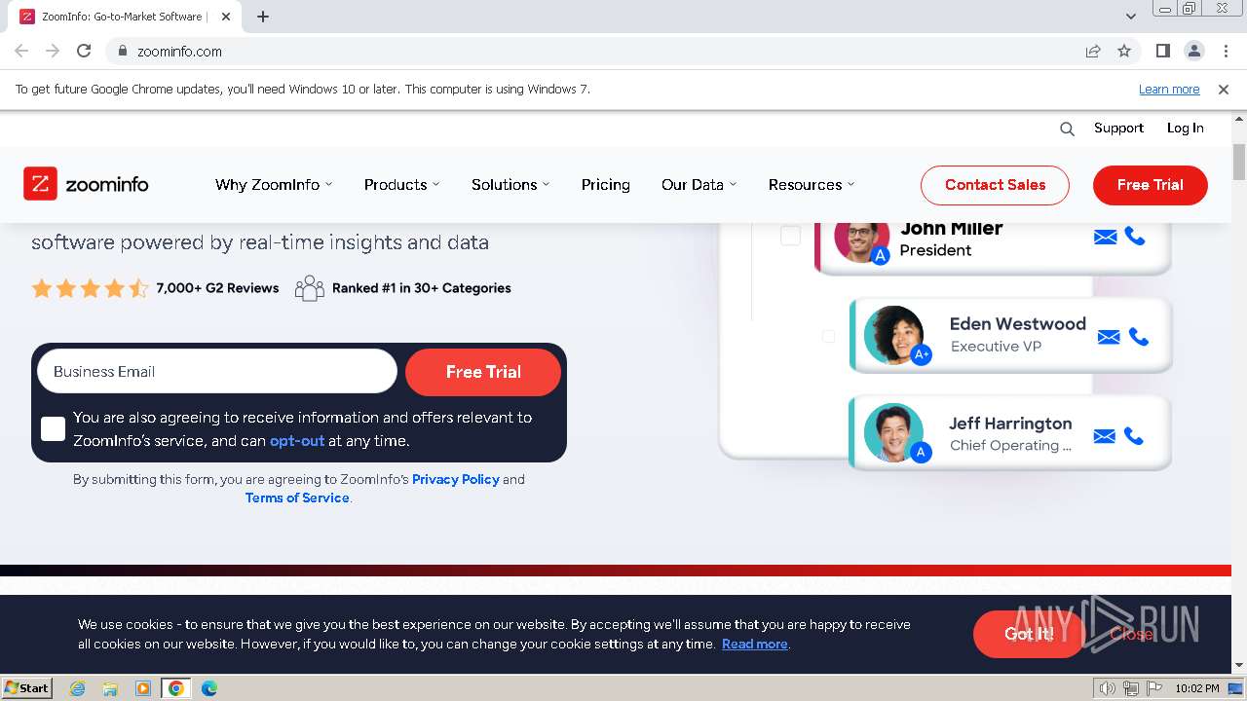
Task: Check the marketing consent checkbox
Action: (x=54, y=428)
